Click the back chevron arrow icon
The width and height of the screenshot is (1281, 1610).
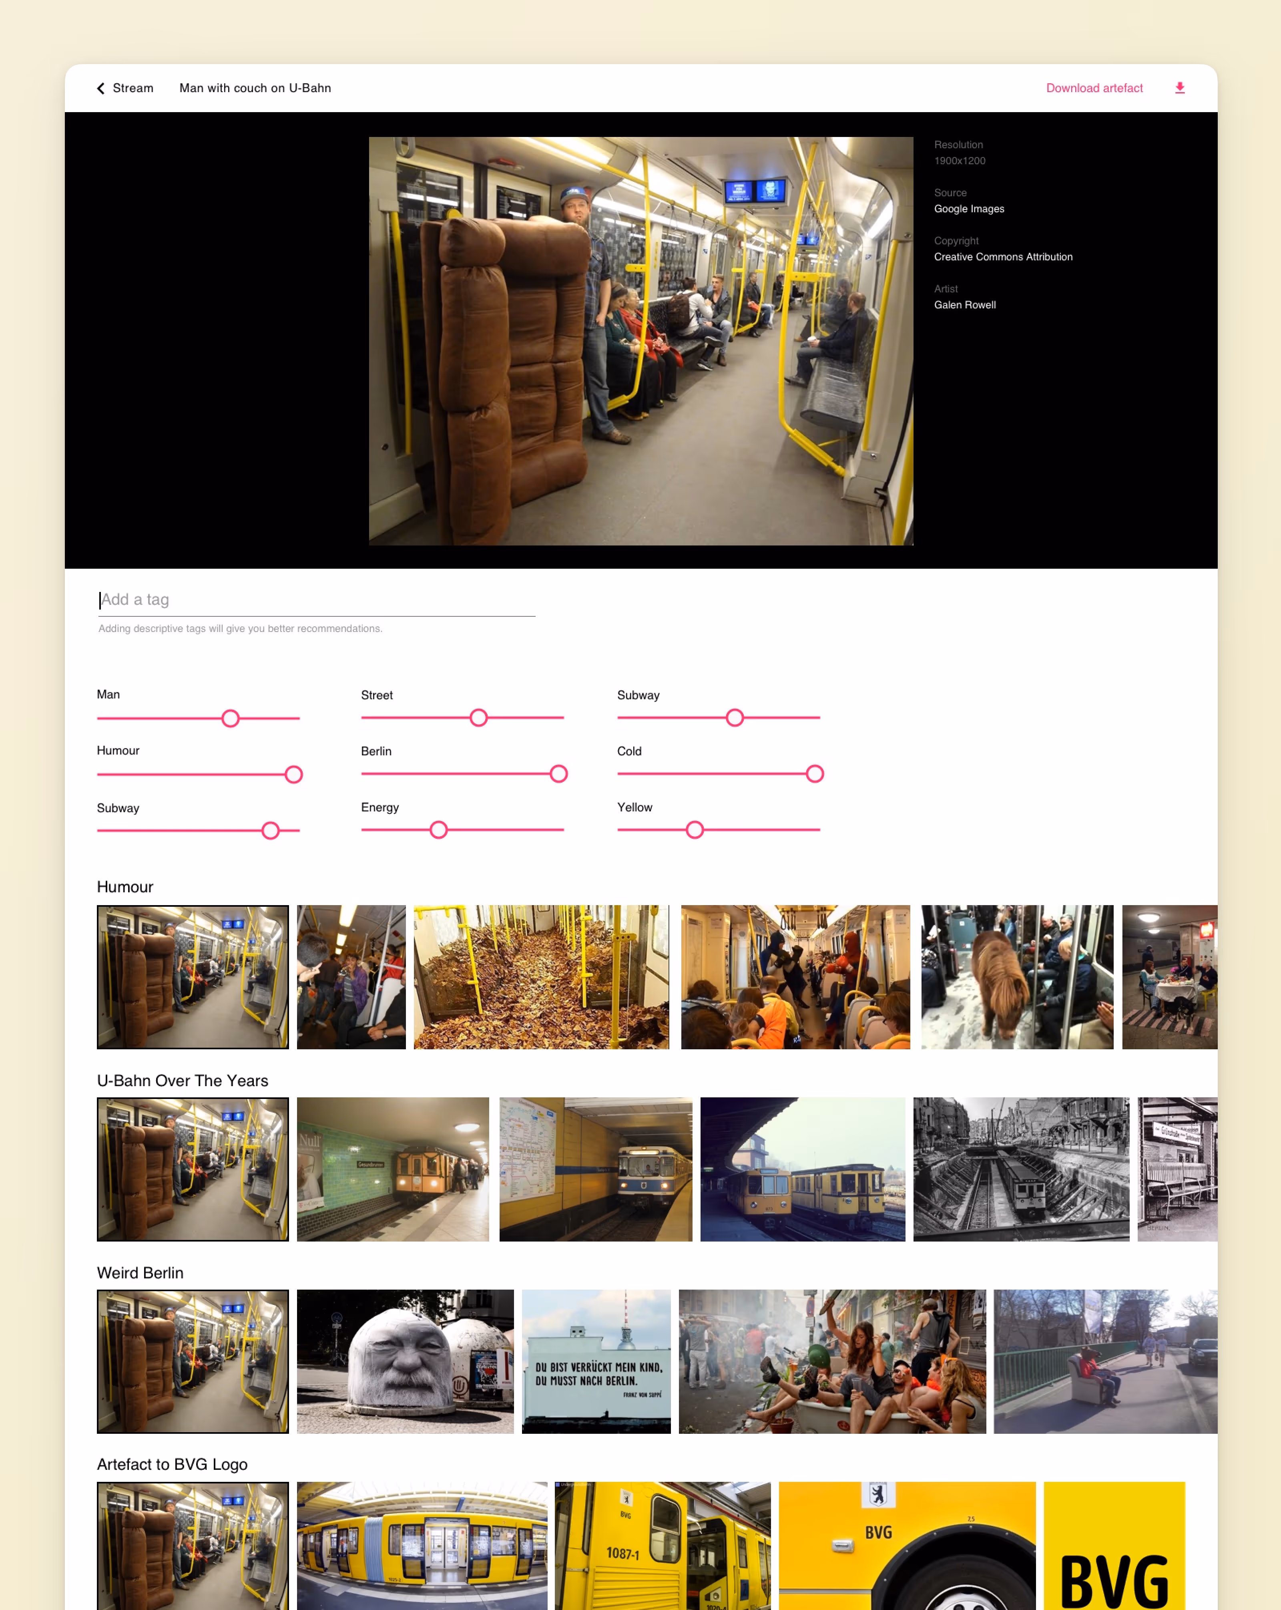pyautogui.click(x=101, y=88)
